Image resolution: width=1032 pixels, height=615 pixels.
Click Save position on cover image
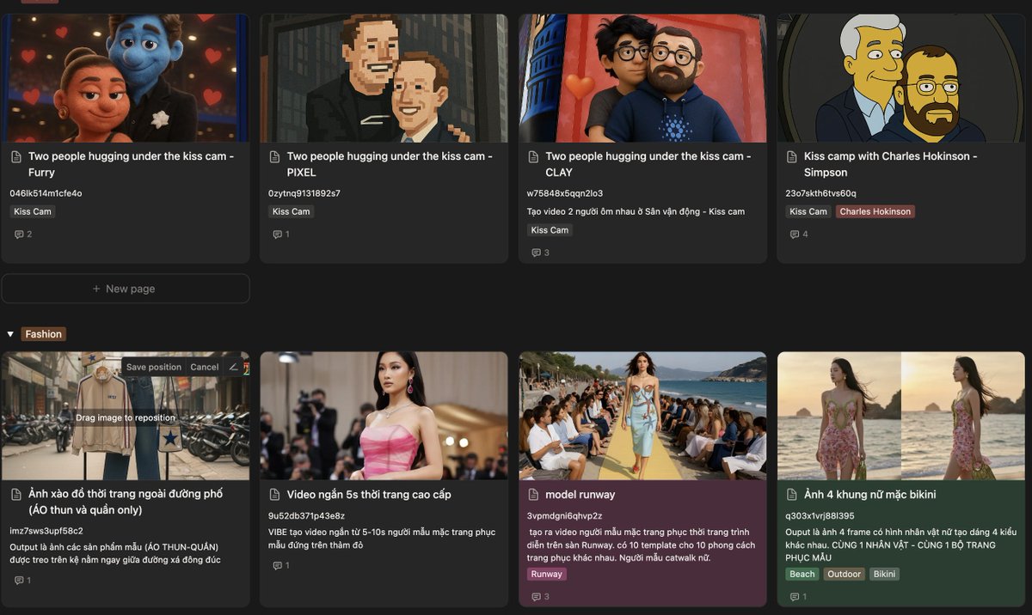point(154,367)
